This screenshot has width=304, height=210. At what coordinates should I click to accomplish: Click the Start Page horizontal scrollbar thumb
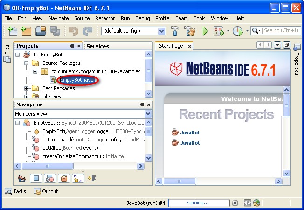click(x=180, y=181)
